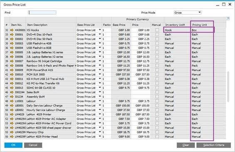Tick Manual checkbox for J.B. Laptop Batteries X1

pyautogui.click(x=157, y=52)
